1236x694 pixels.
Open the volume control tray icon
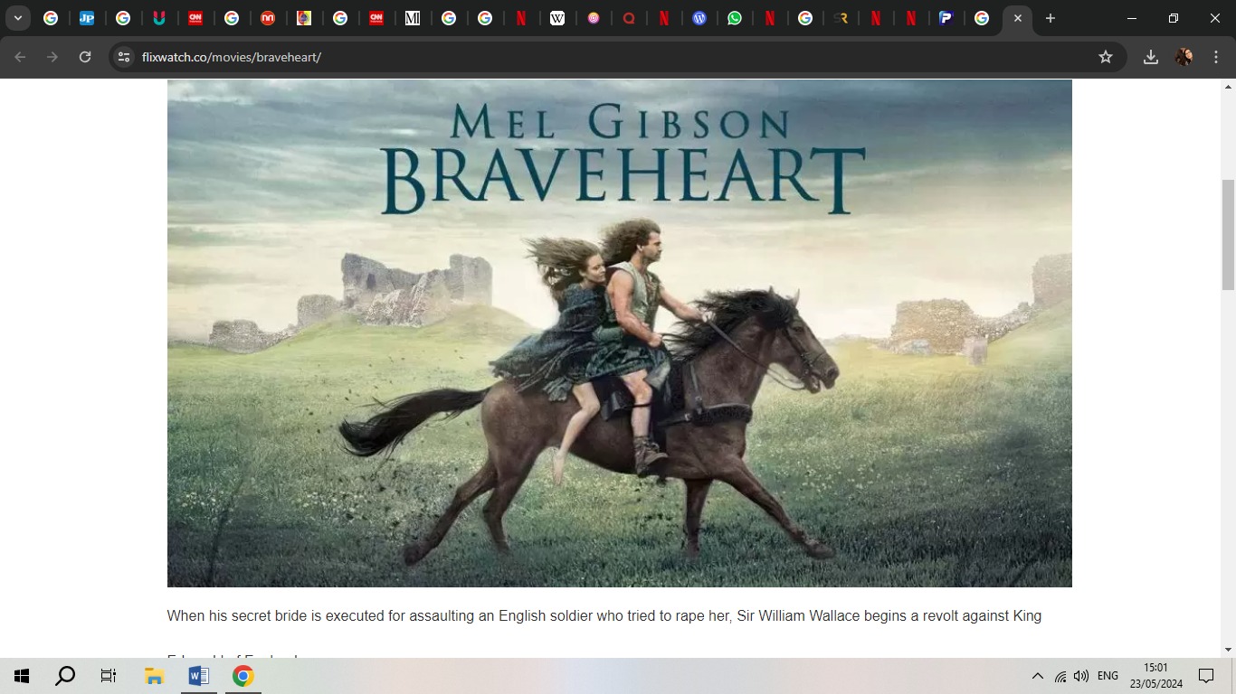(x=1081, y=676)
